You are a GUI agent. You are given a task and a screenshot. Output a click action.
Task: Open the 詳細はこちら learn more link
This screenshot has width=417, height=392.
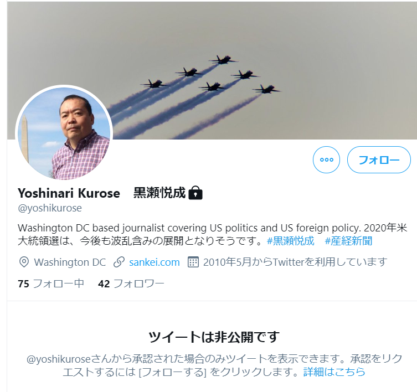(x=334, y=372)
